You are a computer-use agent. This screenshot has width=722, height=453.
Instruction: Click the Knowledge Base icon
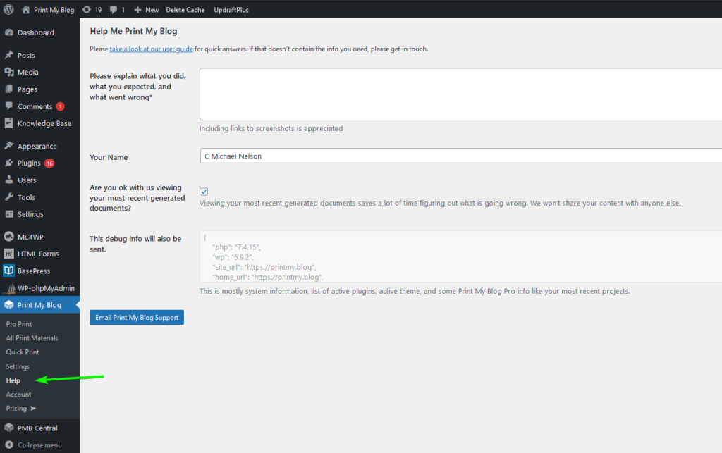8,123
